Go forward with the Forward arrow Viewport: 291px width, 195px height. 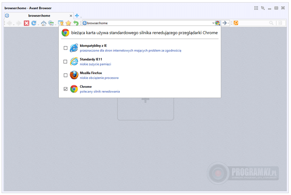(x=19, y=23)
